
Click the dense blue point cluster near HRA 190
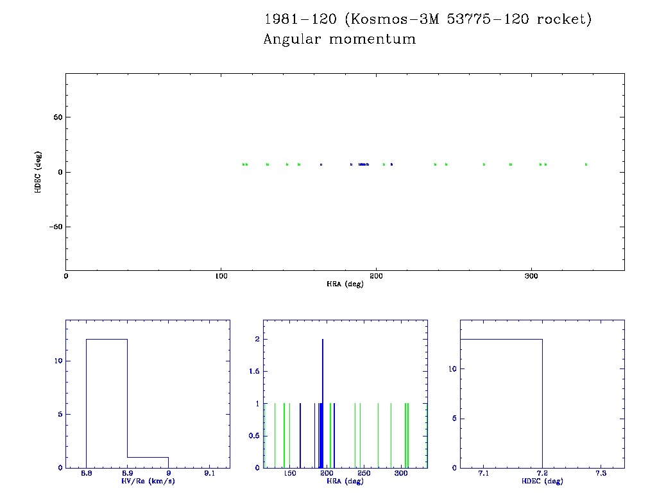(x=363, y=164)
